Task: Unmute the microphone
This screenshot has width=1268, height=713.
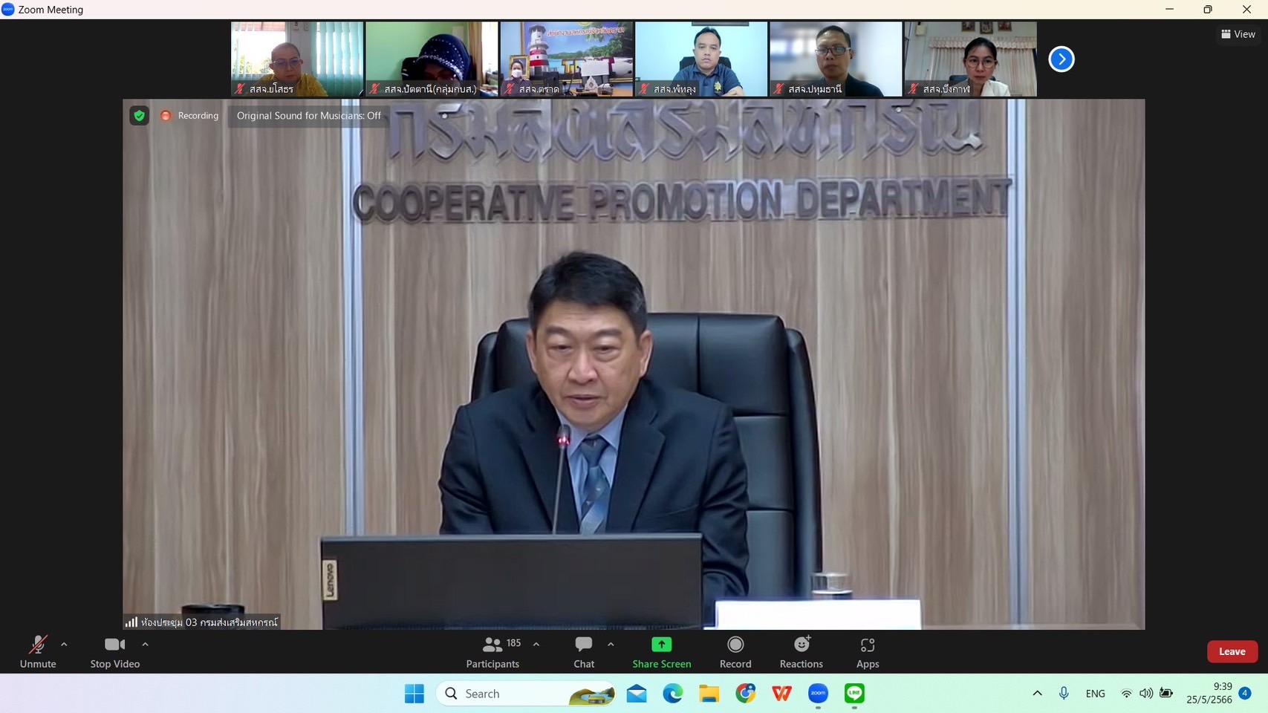Action: [38, 652]
